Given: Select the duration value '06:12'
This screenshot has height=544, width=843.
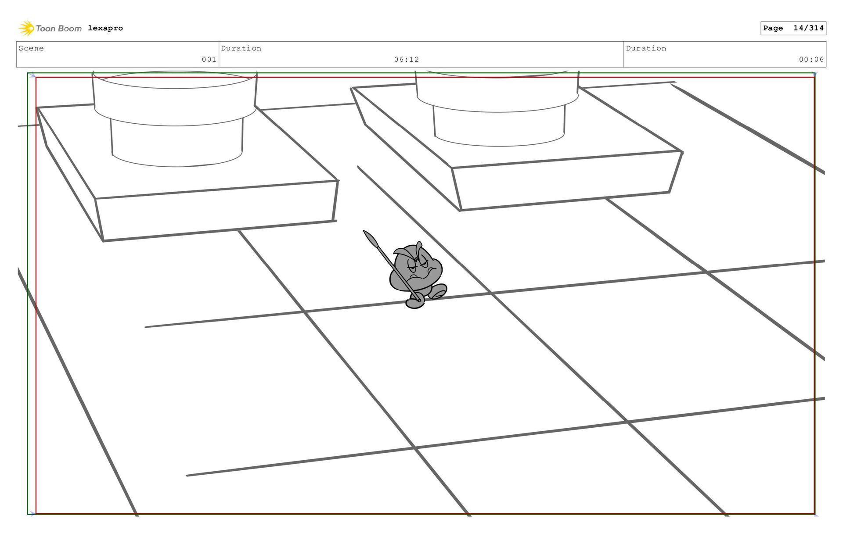Looking at the screenshot, I should click(407, 59).
